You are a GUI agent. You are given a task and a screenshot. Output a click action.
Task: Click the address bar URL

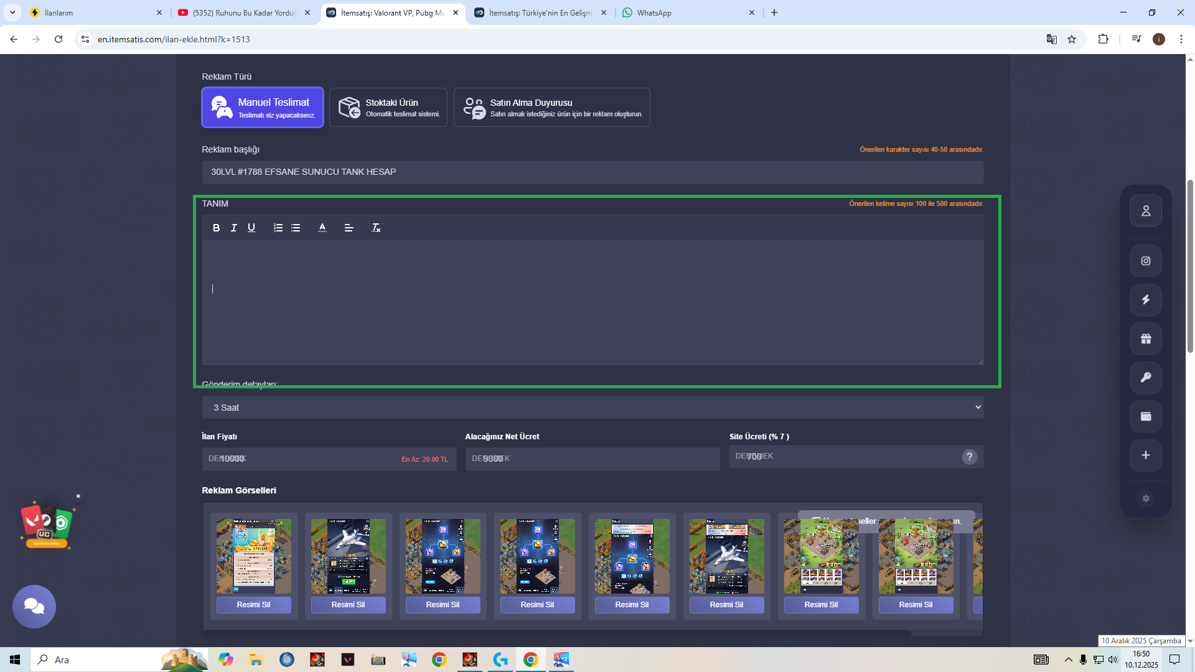[x=174, y=39]
